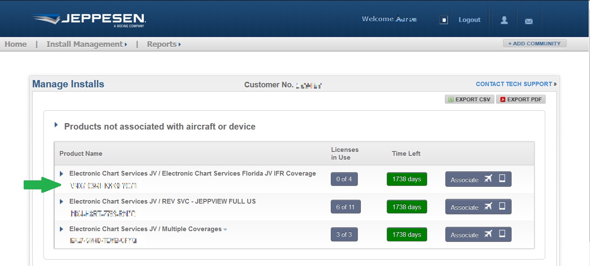Screen dimensions: 590x266
Task: Click tablet device icon in Multiple Coverages row
Action: click(502, 234)
